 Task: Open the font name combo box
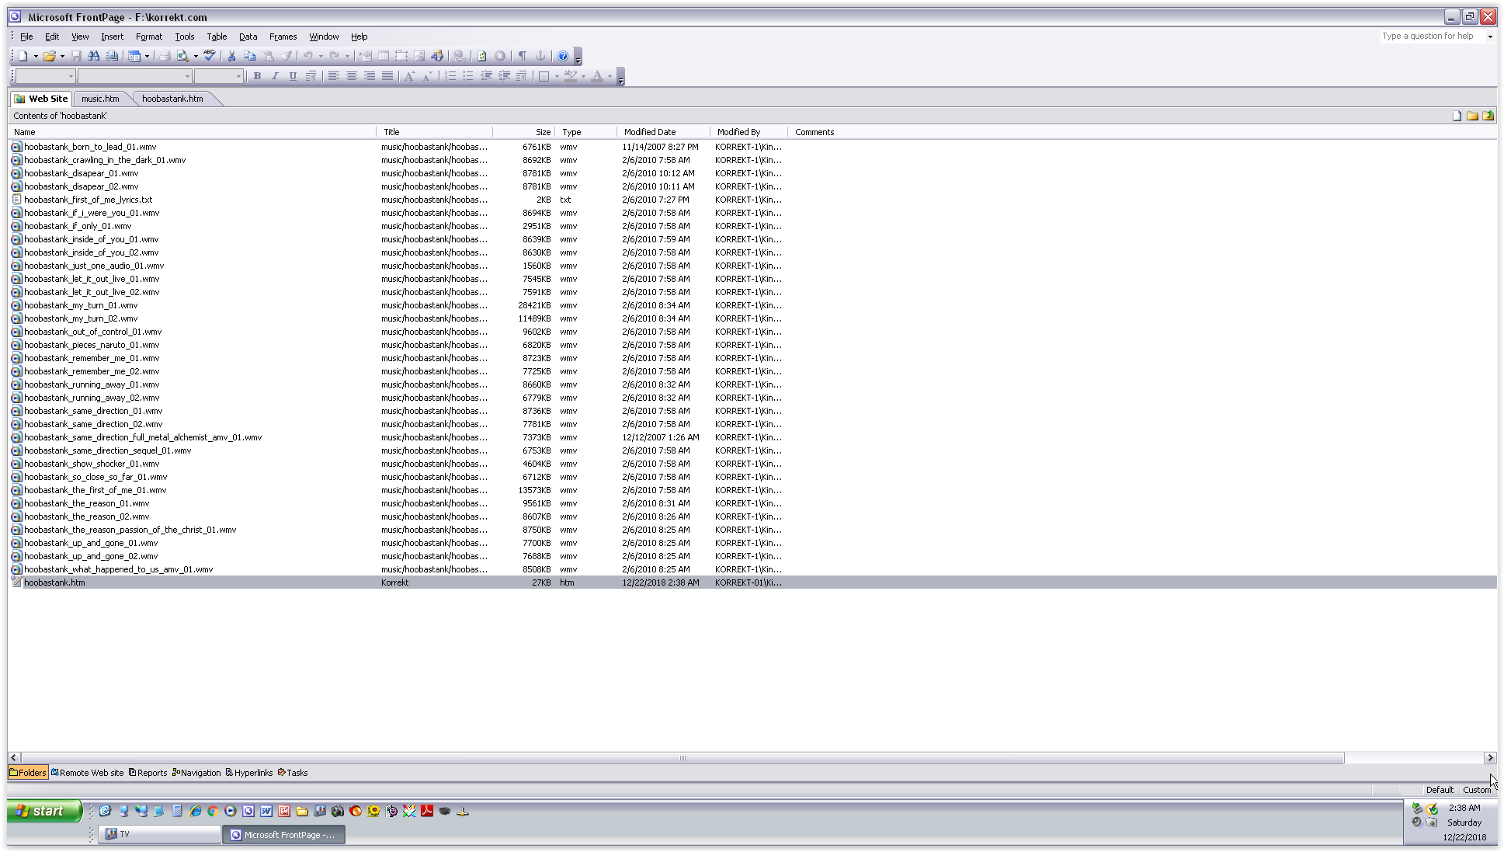[134, 76]
